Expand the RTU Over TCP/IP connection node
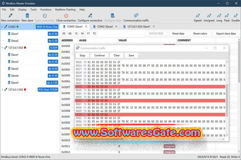Screen dimensions: 241x160 (x=2, y=90)
